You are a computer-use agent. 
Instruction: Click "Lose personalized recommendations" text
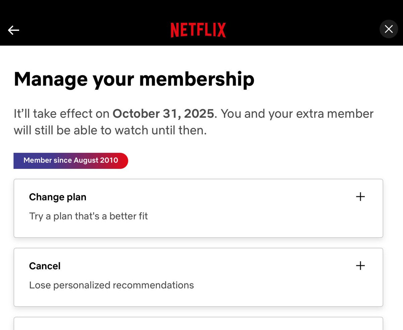[111, 285]
